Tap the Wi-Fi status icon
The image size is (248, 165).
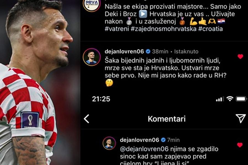pos(230,99)
